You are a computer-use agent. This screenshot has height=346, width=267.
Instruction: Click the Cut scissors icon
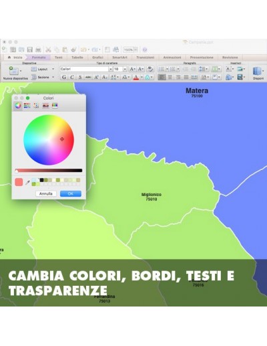click(48, 50)
